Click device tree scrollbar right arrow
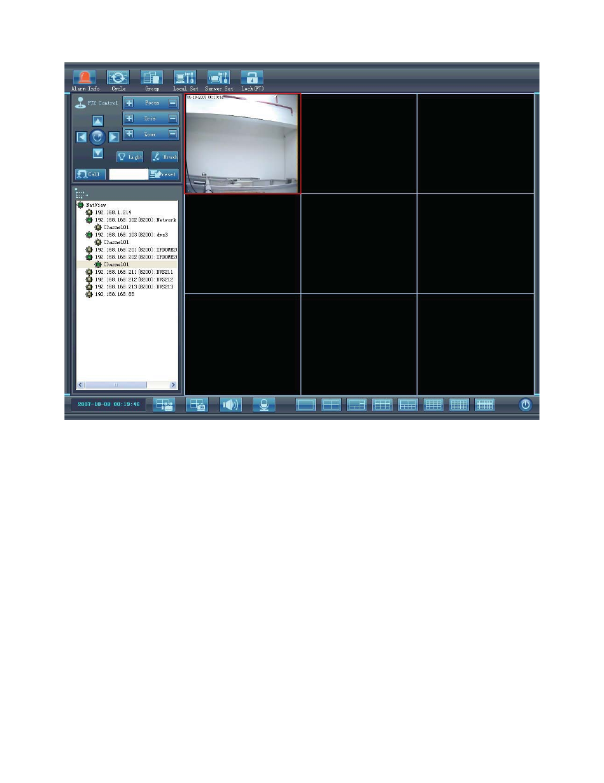This screenshot has width=604, height=783. [x=173, y=385]
